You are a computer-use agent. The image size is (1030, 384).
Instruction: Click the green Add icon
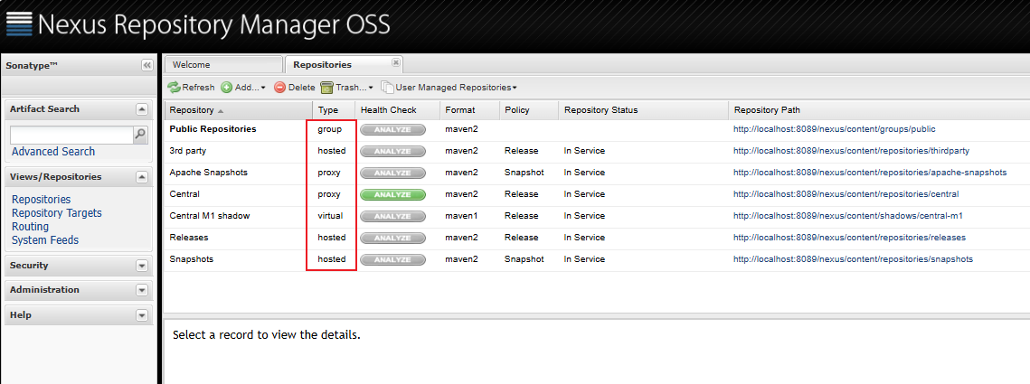(x=227, y=88)
